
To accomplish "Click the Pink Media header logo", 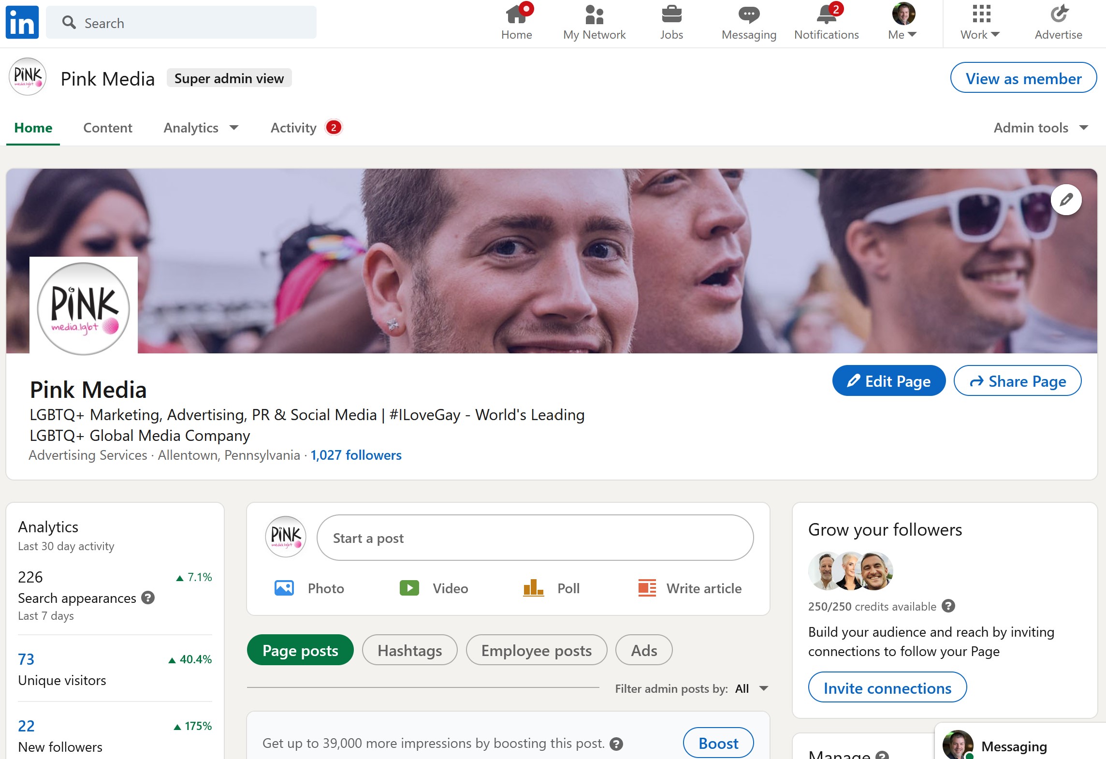I will point(28,77).
